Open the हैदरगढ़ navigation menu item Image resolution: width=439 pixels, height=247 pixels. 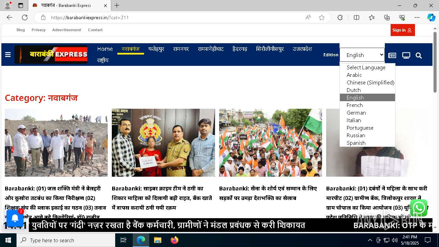click(240, 49)
